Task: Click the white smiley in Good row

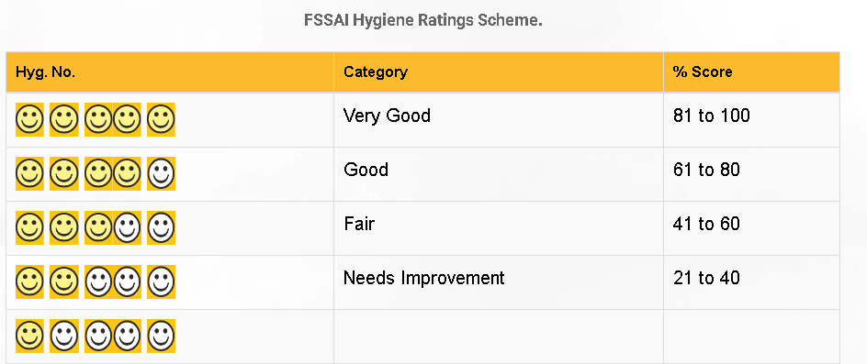Action: pos(161,173)
